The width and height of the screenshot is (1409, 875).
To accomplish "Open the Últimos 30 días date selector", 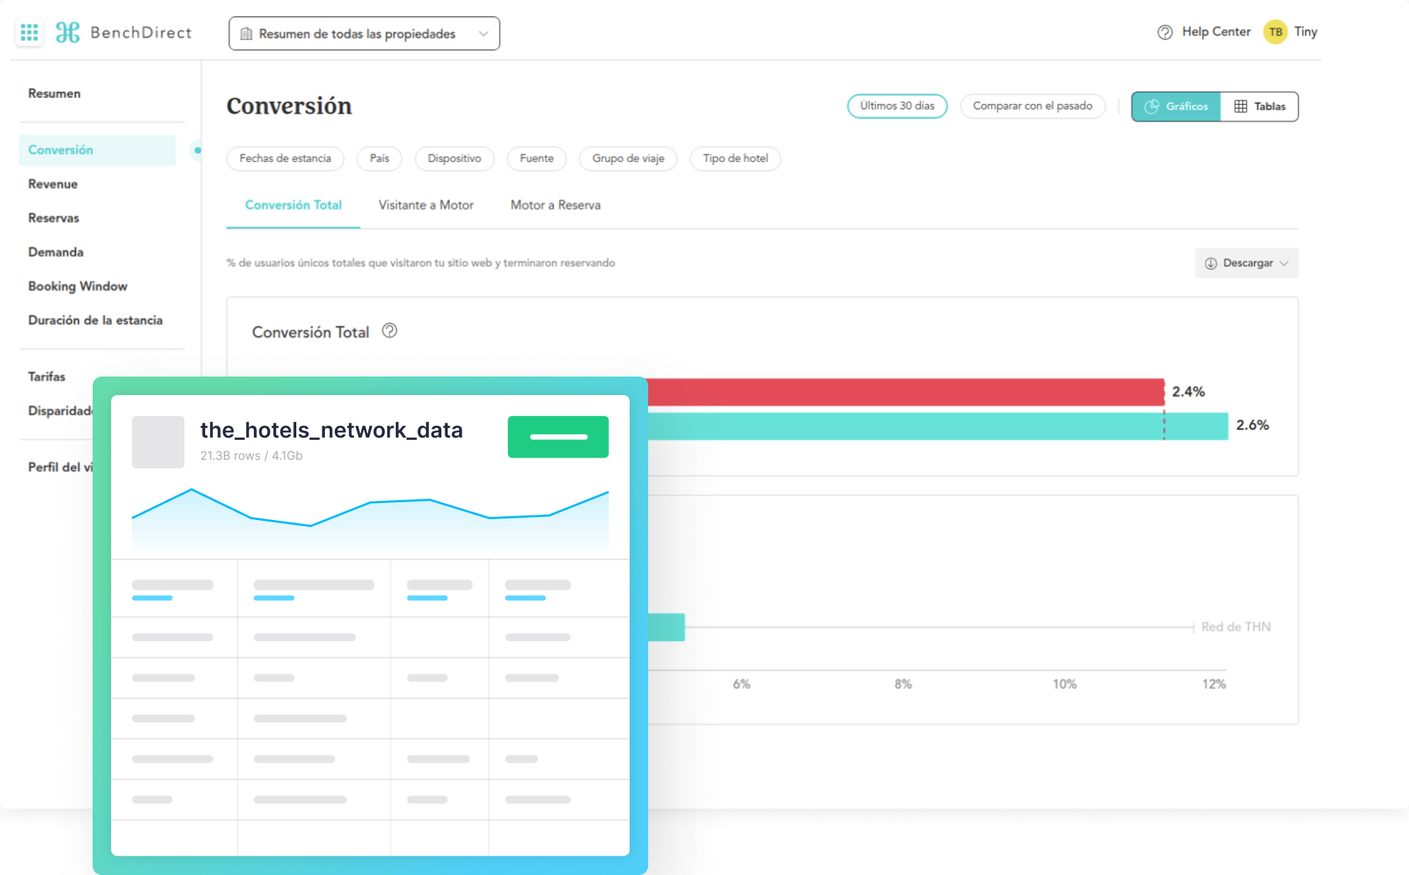I will tap(897, 106).
